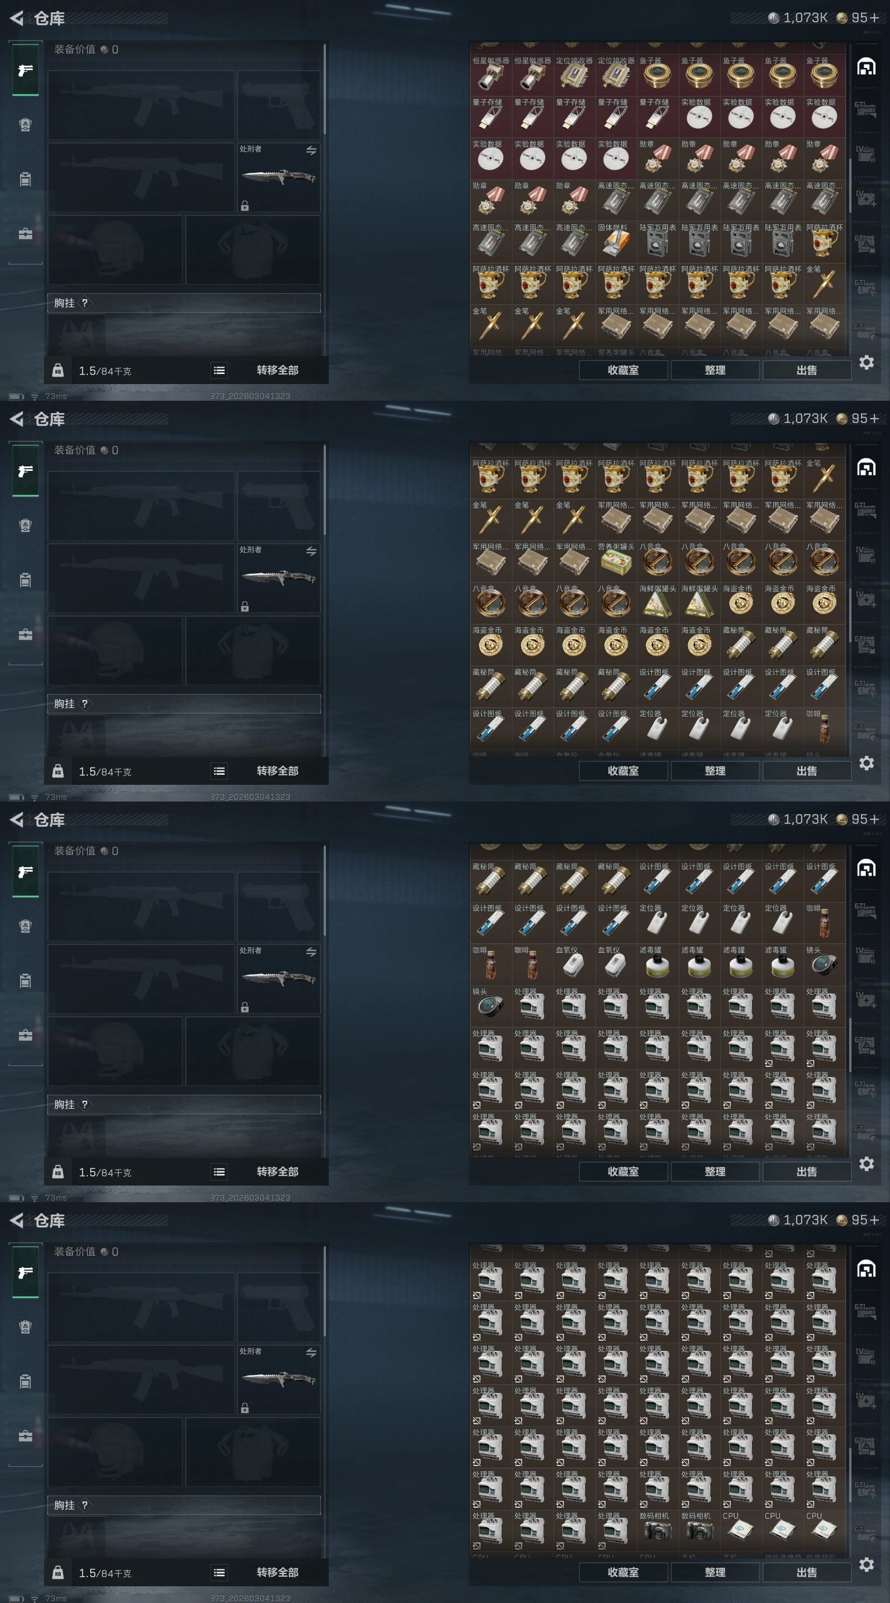Viewport: 890px width, 1603px height.
Task: Select the 营养粥罐头 can with green label
Action: coord(616,561)
